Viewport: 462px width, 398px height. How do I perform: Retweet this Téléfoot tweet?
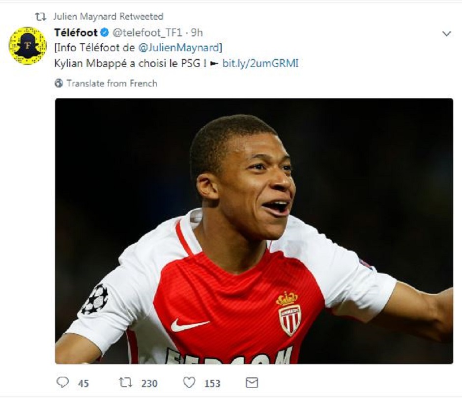pyautogui.click(x=126, y=382)
